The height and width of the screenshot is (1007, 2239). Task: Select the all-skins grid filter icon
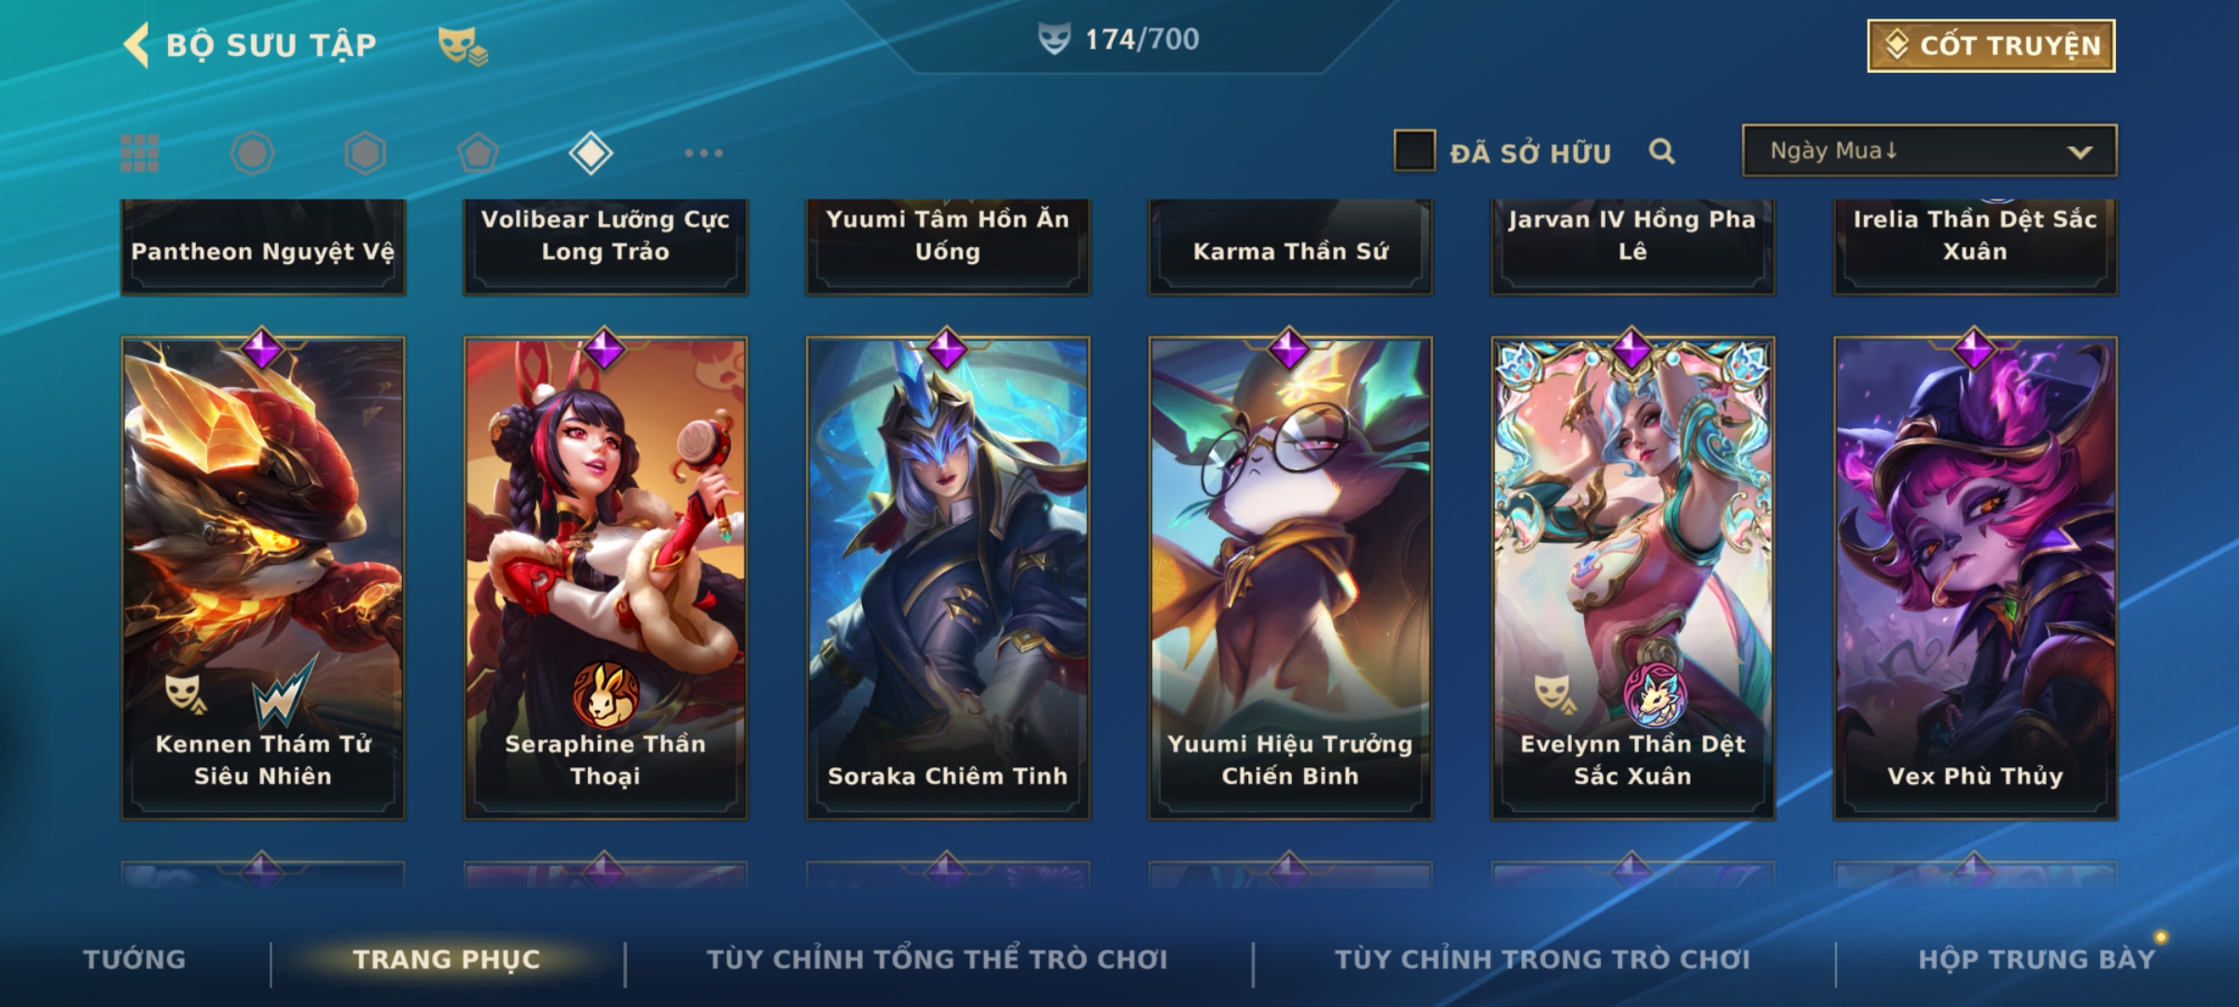(140, 153)
